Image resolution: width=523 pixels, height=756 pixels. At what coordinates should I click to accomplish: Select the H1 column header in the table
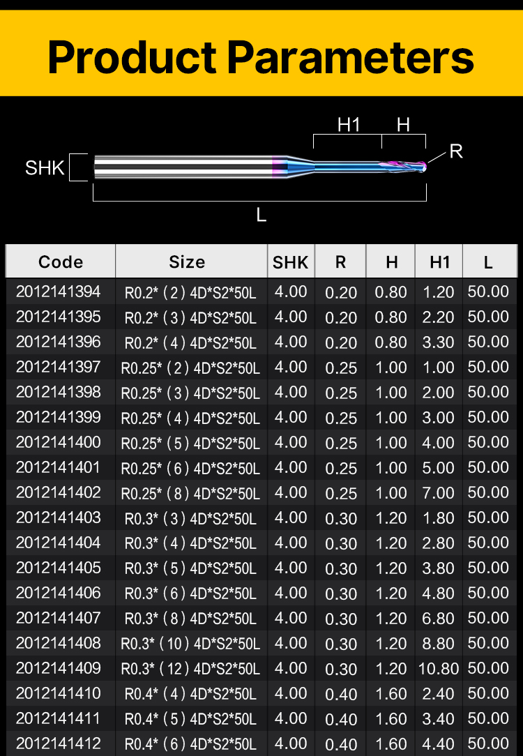[x=439, y=262]
